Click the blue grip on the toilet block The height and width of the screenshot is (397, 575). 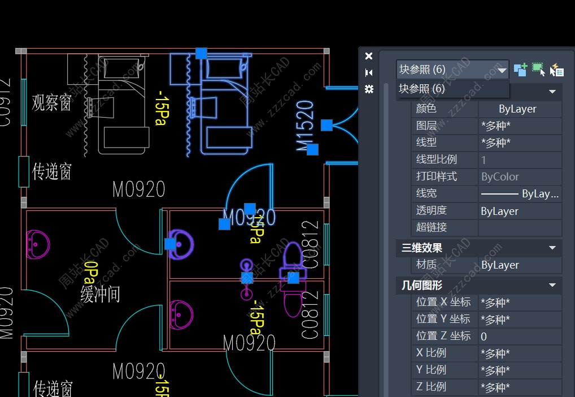pos(293,278)
